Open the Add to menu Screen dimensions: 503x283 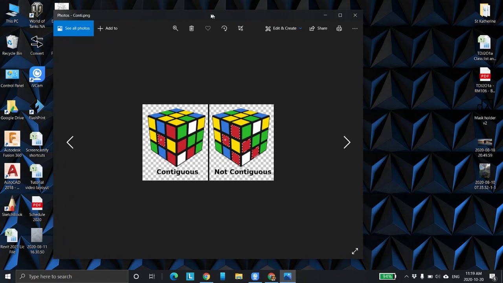[x=108, y=28]
